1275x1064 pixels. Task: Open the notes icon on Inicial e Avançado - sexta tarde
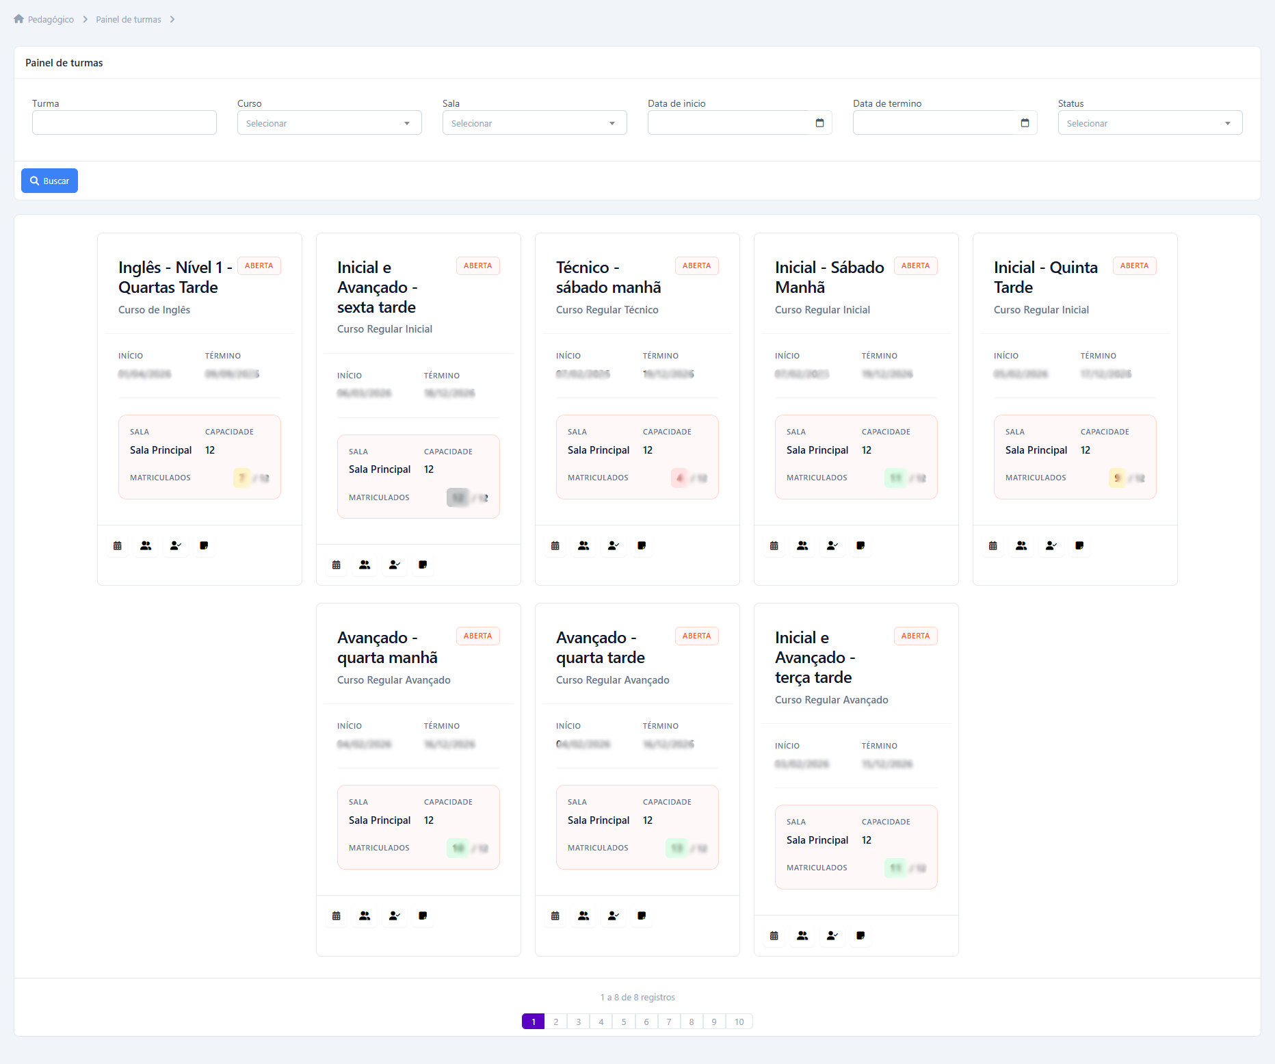[423, 565]
